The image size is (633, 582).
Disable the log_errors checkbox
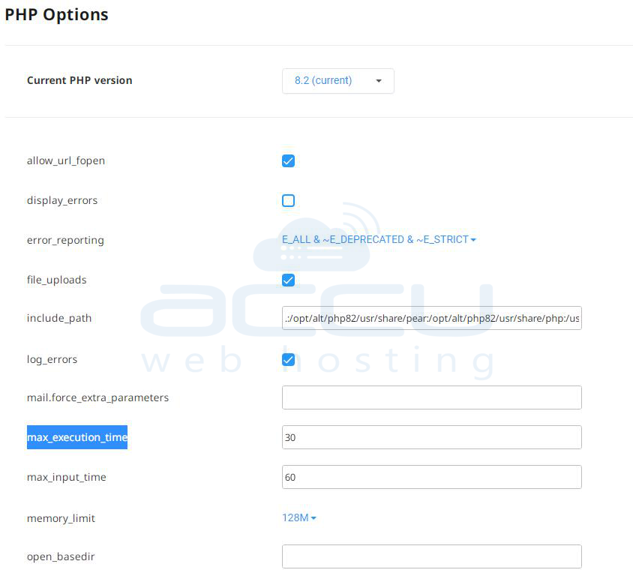pyautogui.click(x=288, y=359)
